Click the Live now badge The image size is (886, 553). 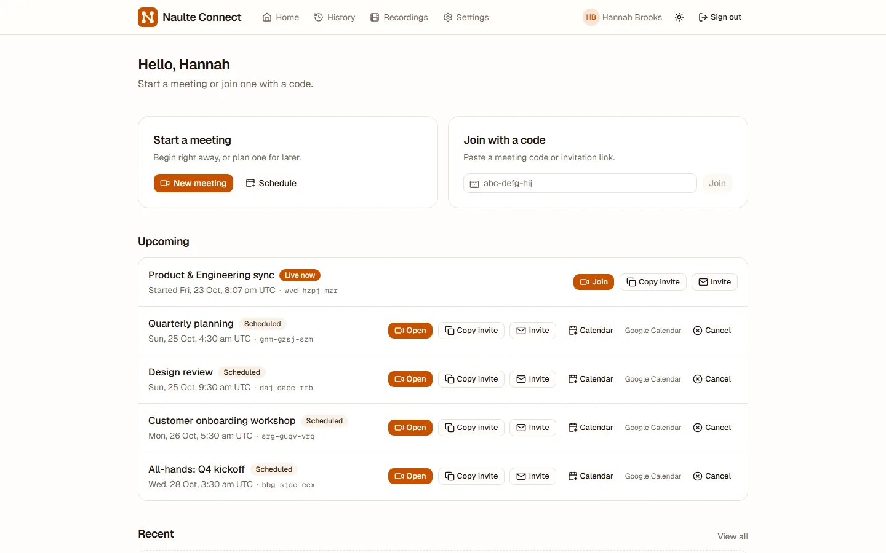point(300,275)
